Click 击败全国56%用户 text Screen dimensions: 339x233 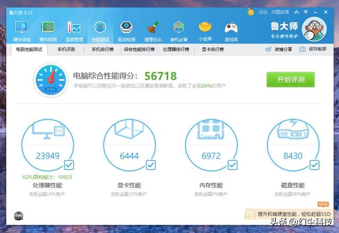(x=292, y=194)
